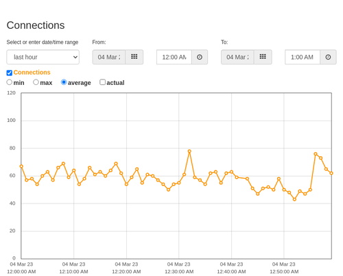Enable the actual checkbox

(x=103, y=82)
